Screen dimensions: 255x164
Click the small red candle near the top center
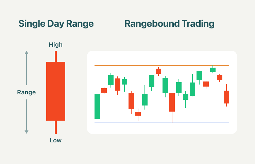[x=158, y=71]
